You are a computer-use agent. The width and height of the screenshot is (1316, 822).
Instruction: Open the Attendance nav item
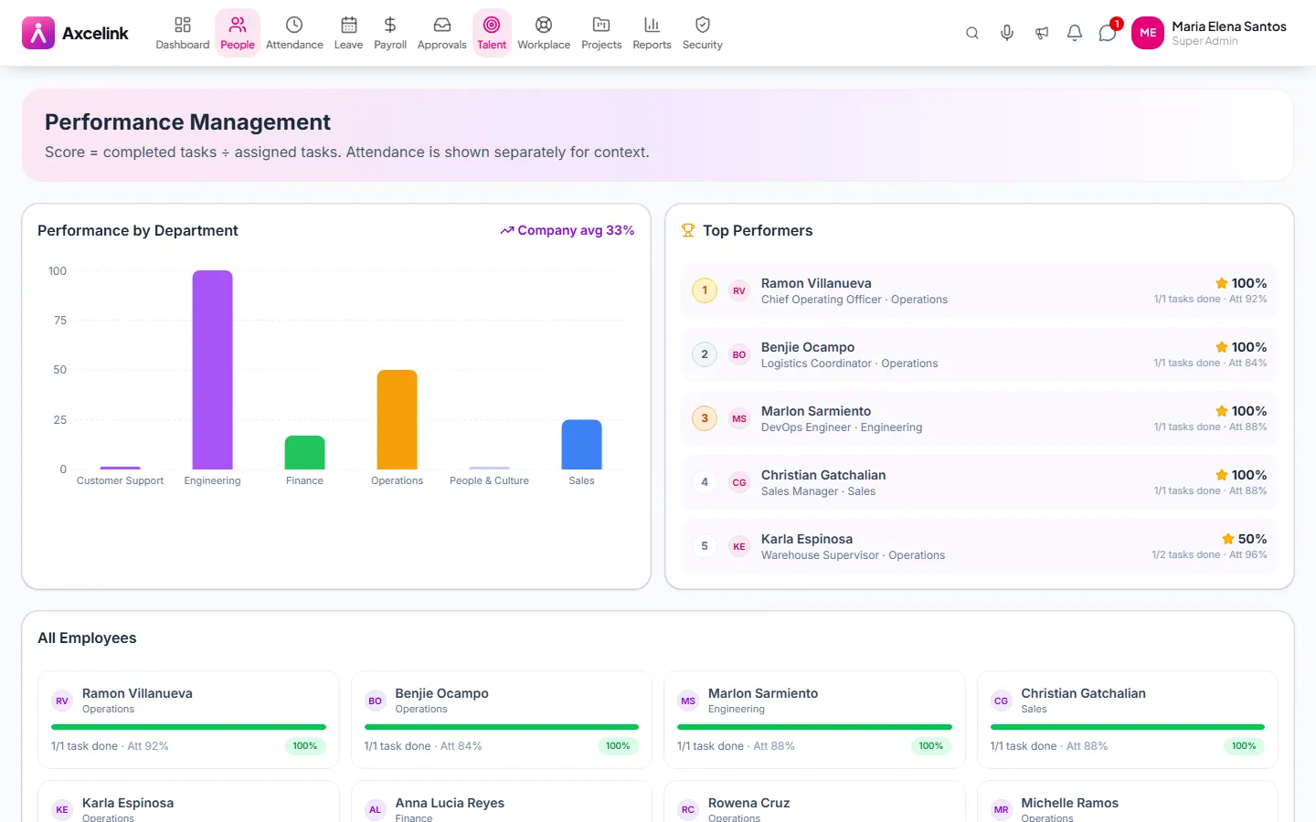point(294,33)
